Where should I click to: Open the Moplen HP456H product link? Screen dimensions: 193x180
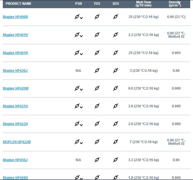point(15,178)
